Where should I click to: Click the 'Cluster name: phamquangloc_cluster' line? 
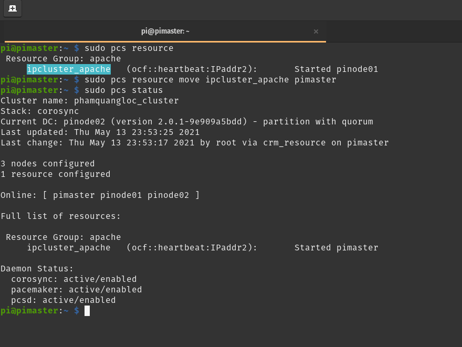pyautogui.click(x=89, y=101)
